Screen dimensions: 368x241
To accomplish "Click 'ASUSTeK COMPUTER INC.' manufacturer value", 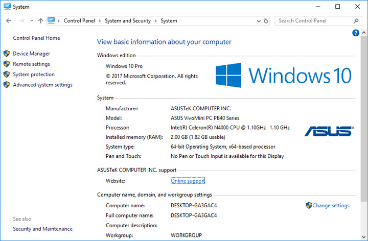I will point(201,109).
